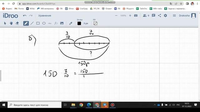
Task: Open the Windows Start menu
Action: point(4,105)
